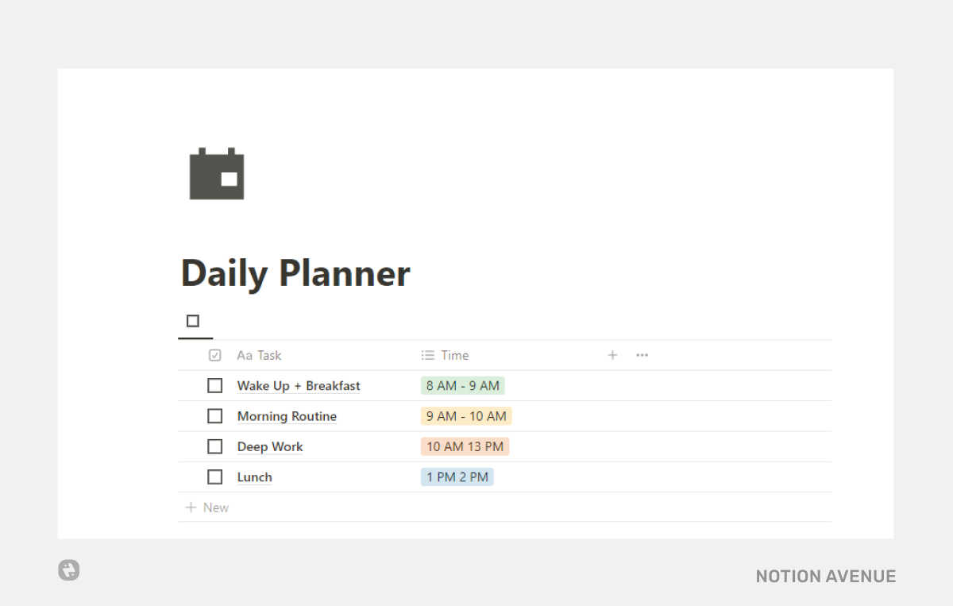
Task: Open the database options menu via the ellipsis
Action: pyautogui.click(x=642, y=355)
